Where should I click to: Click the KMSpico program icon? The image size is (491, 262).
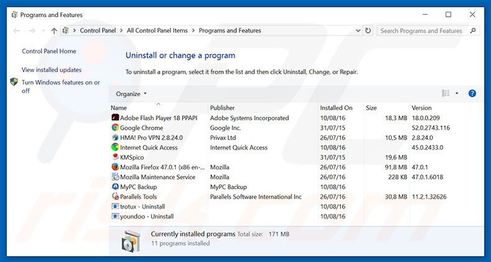(x=115, y=157)
